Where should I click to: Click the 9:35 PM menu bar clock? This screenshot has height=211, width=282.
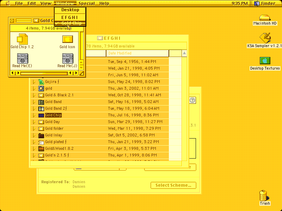[x=240, y=4]
